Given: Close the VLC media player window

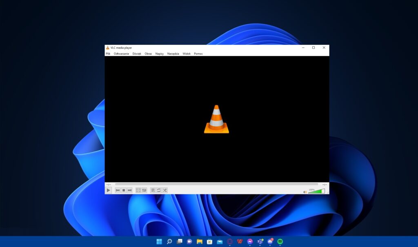Looking at the screenshot, I should tap(324, 48).
